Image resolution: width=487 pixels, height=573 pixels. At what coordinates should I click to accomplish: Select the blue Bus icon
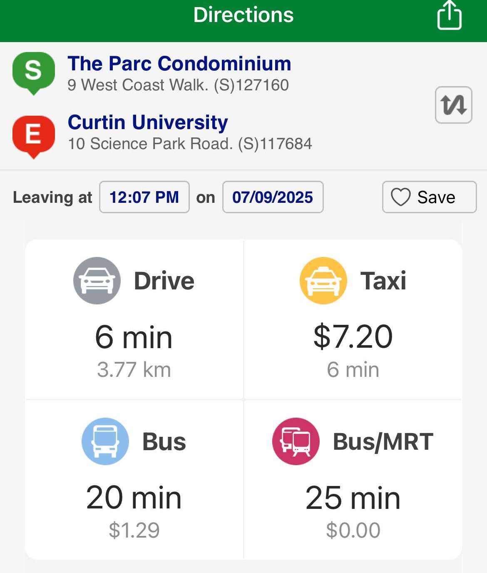pyautogui.click(x=105, y=441)
